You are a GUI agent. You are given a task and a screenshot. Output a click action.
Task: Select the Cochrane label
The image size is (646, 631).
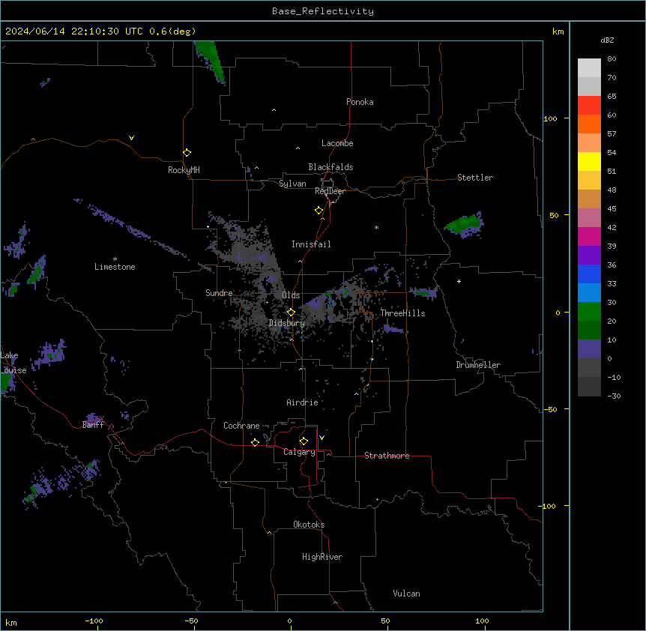(x=241, y=426)
